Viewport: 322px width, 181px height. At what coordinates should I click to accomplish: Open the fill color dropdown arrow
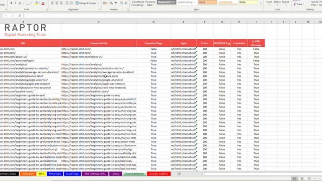39,3
